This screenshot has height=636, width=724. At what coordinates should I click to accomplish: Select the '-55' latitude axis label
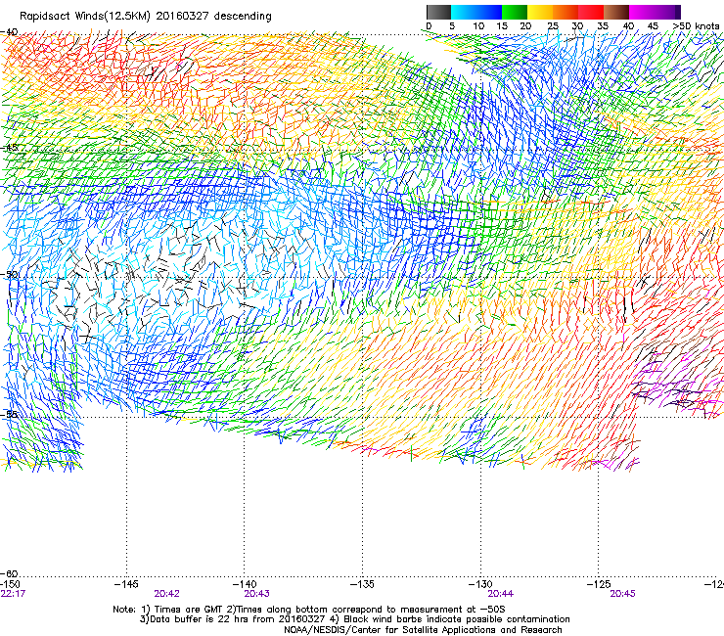[10, 414]
